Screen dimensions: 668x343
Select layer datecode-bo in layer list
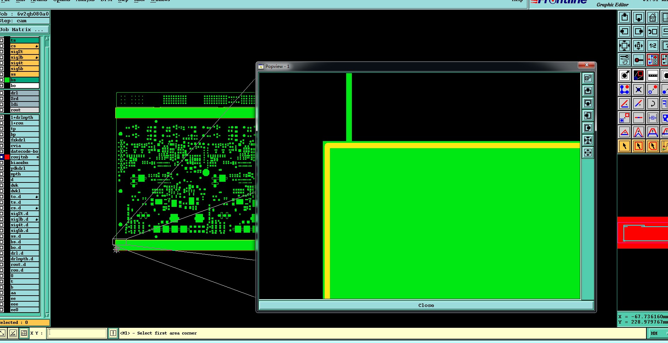pyautogui.click(x=24, y=151)
